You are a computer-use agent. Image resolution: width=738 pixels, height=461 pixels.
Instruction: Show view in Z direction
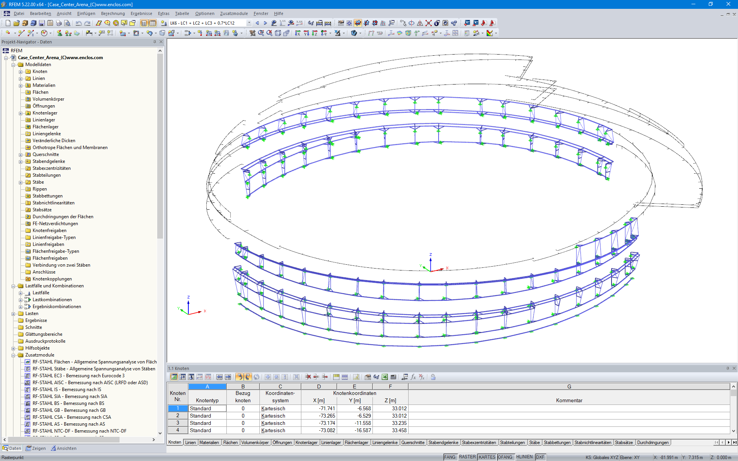point(315,33)
